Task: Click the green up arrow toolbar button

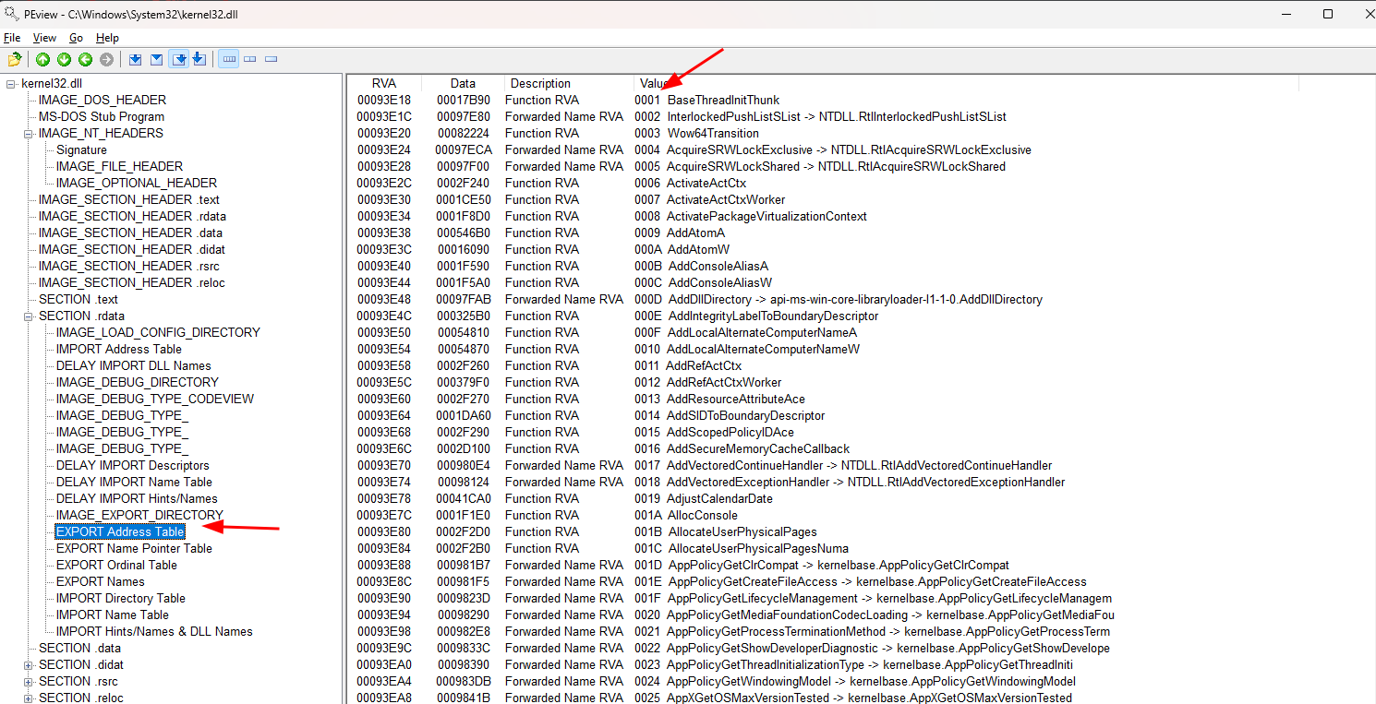Action: click(x=42, y=60)
